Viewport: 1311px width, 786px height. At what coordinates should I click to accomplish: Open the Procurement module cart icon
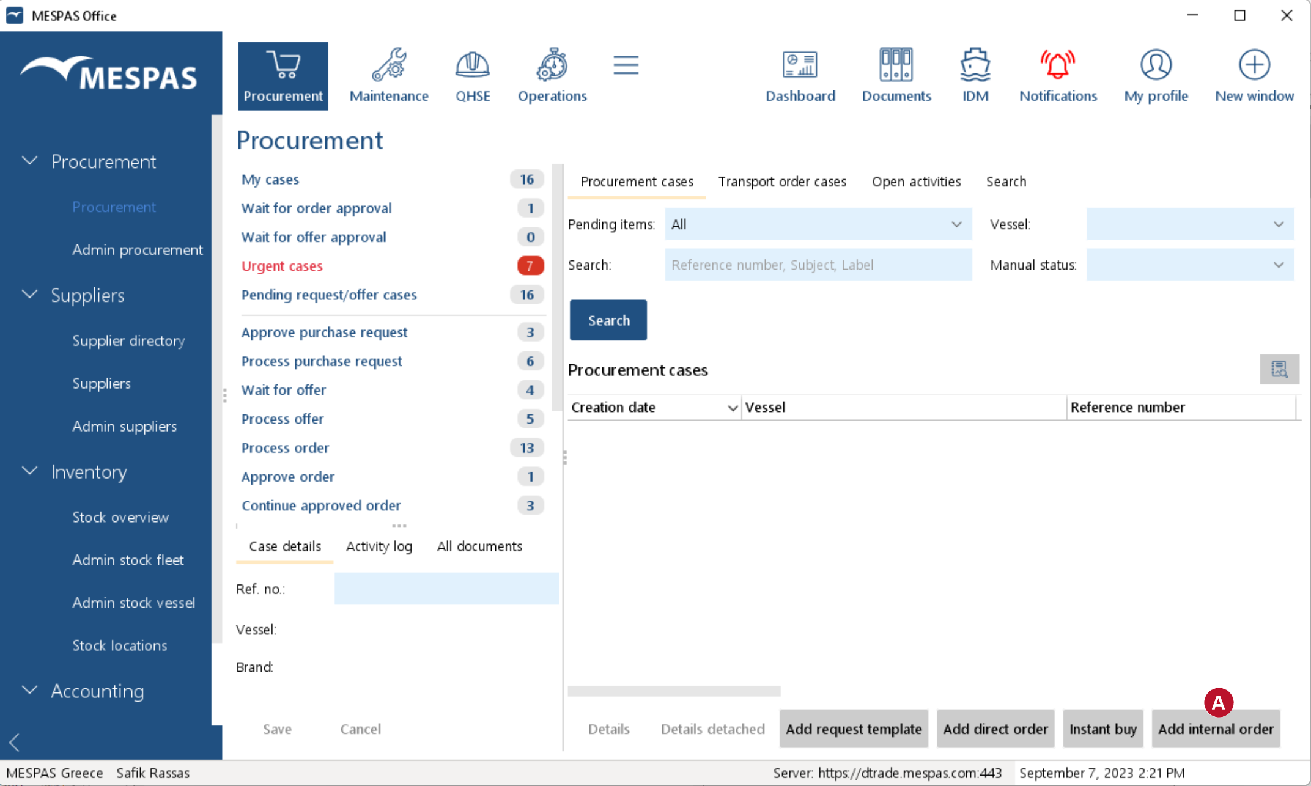(283, 76)
